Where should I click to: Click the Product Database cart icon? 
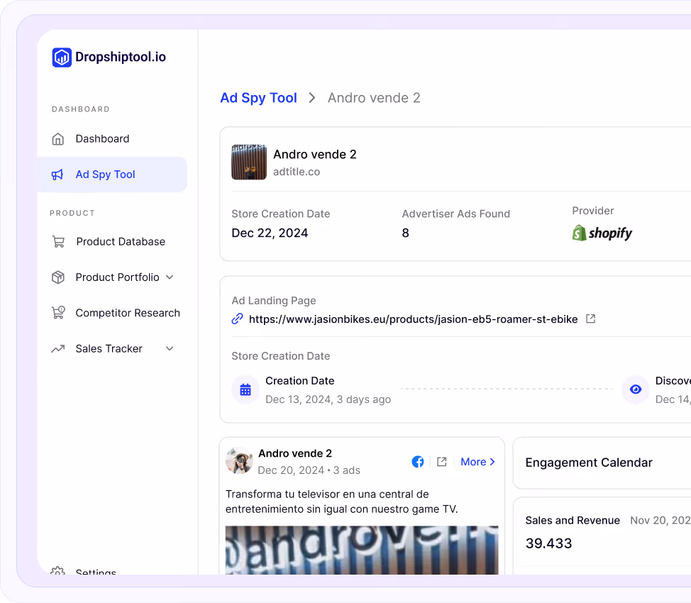coord(58,241)
